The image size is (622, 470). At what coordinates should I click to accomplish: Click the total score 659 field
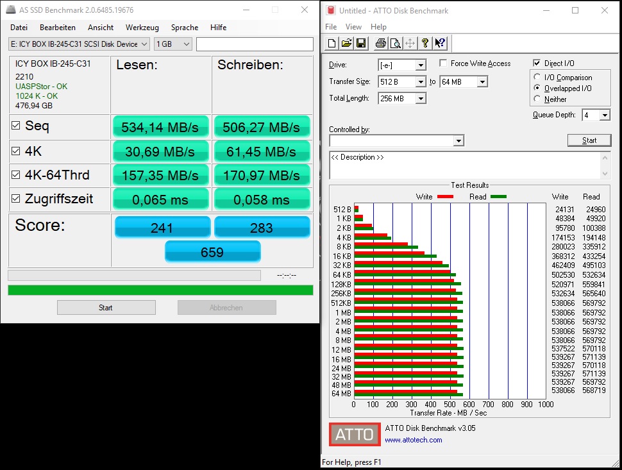tap(213, 252)
